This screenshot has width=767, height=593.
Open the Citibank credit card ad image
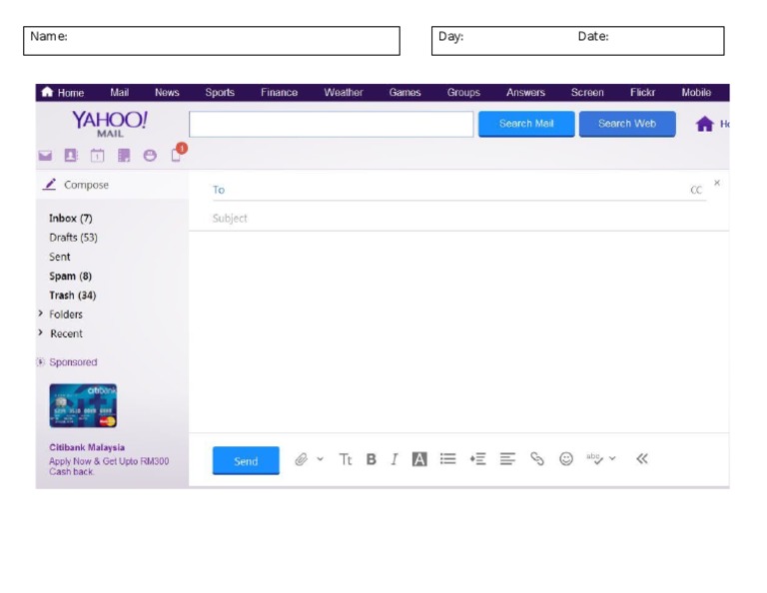coord(83,405)
